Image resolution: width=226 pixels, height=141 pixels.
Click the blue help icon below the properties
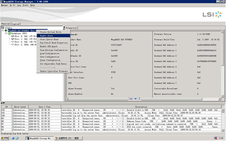click(x=136, y=98)
